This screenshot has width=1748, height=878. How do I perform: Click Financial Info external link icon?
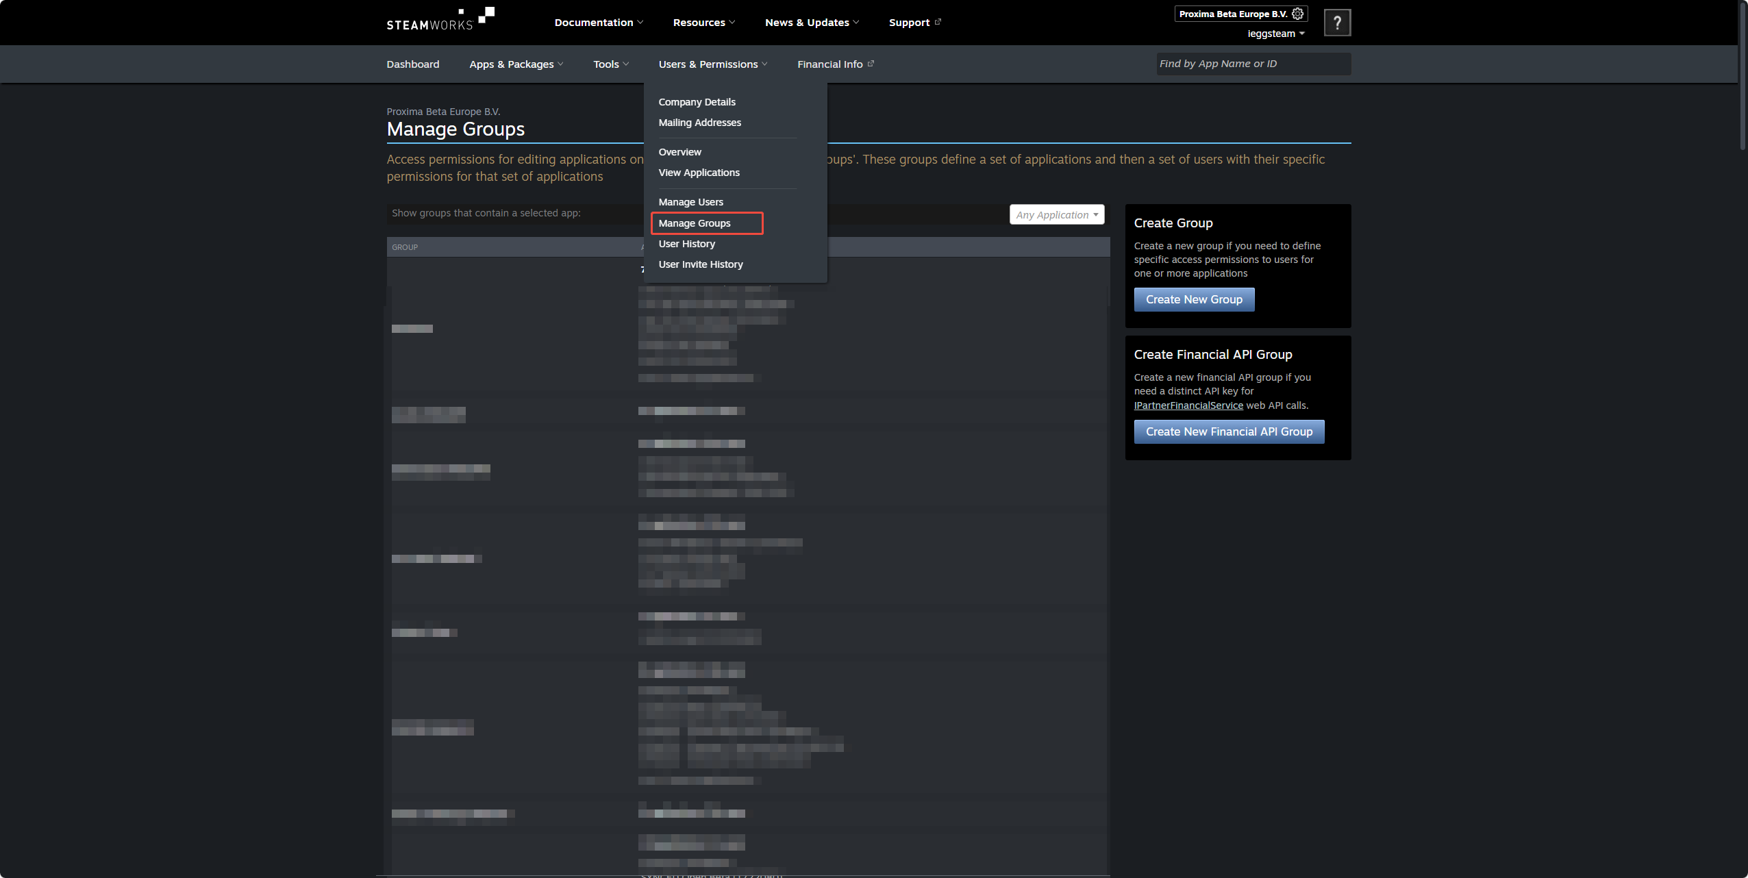[871, 64]
